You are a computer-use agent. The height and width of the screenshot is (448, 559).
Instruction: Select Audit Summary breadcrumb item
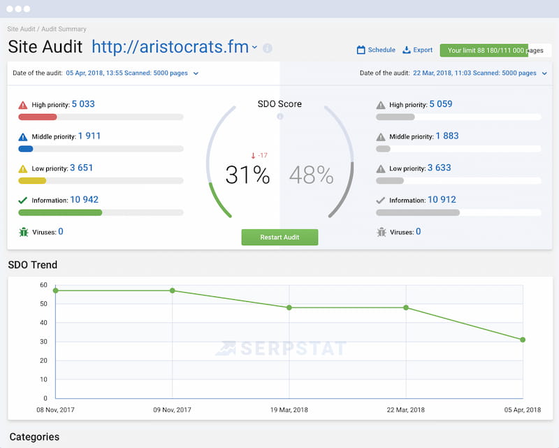pos(64,29)
